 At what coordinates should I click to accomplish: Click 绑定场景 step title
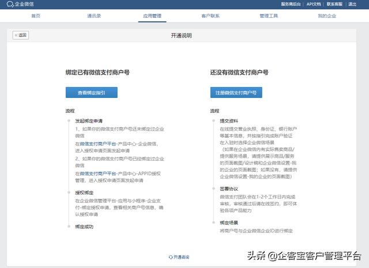229,222
